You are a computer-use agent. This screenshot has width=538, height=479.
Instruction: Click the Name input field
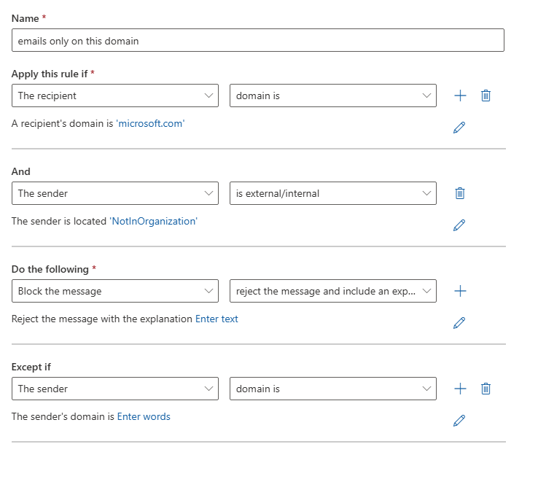click(x=257, y=40)
